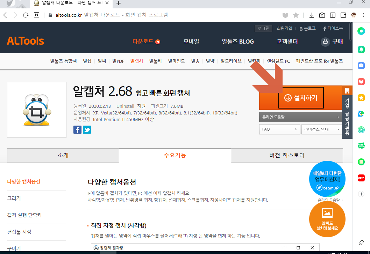Open the green play button sidebar icon
Viewport: 370px width, 254px height.
(361, 130)
